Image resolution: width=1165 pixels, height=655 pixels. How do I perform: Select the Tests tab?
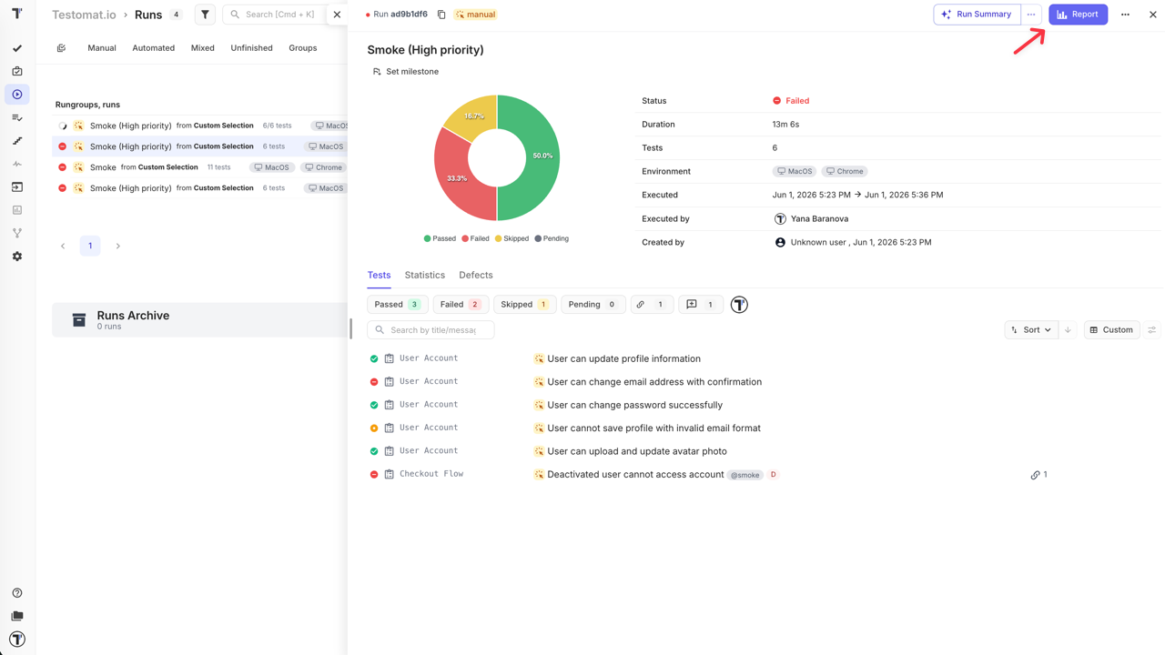tap(379, 275)
